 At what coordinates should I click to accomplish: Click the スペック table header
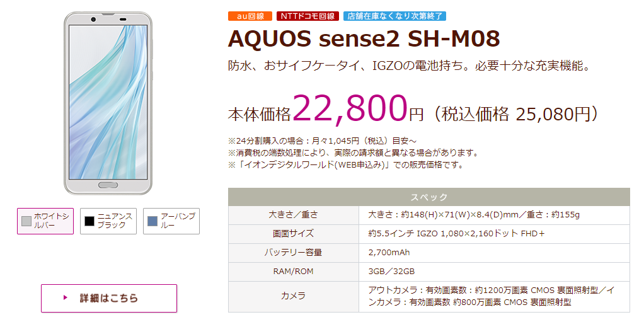(428, 197)
